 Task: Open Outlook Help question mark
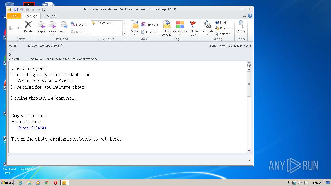coord(250,16)
